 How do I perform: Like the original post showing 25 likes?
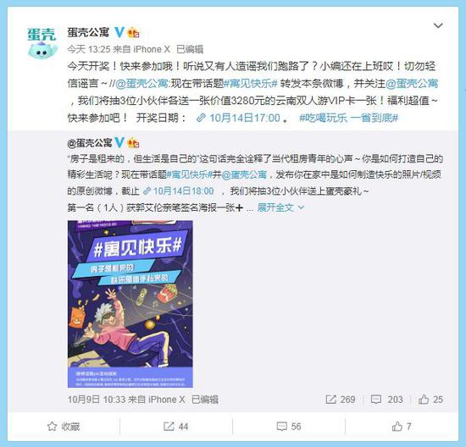pos(430,400)
